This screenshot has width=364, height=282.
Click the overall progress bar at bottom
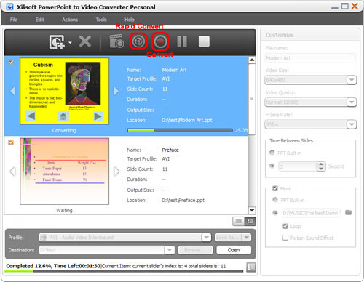124,271
